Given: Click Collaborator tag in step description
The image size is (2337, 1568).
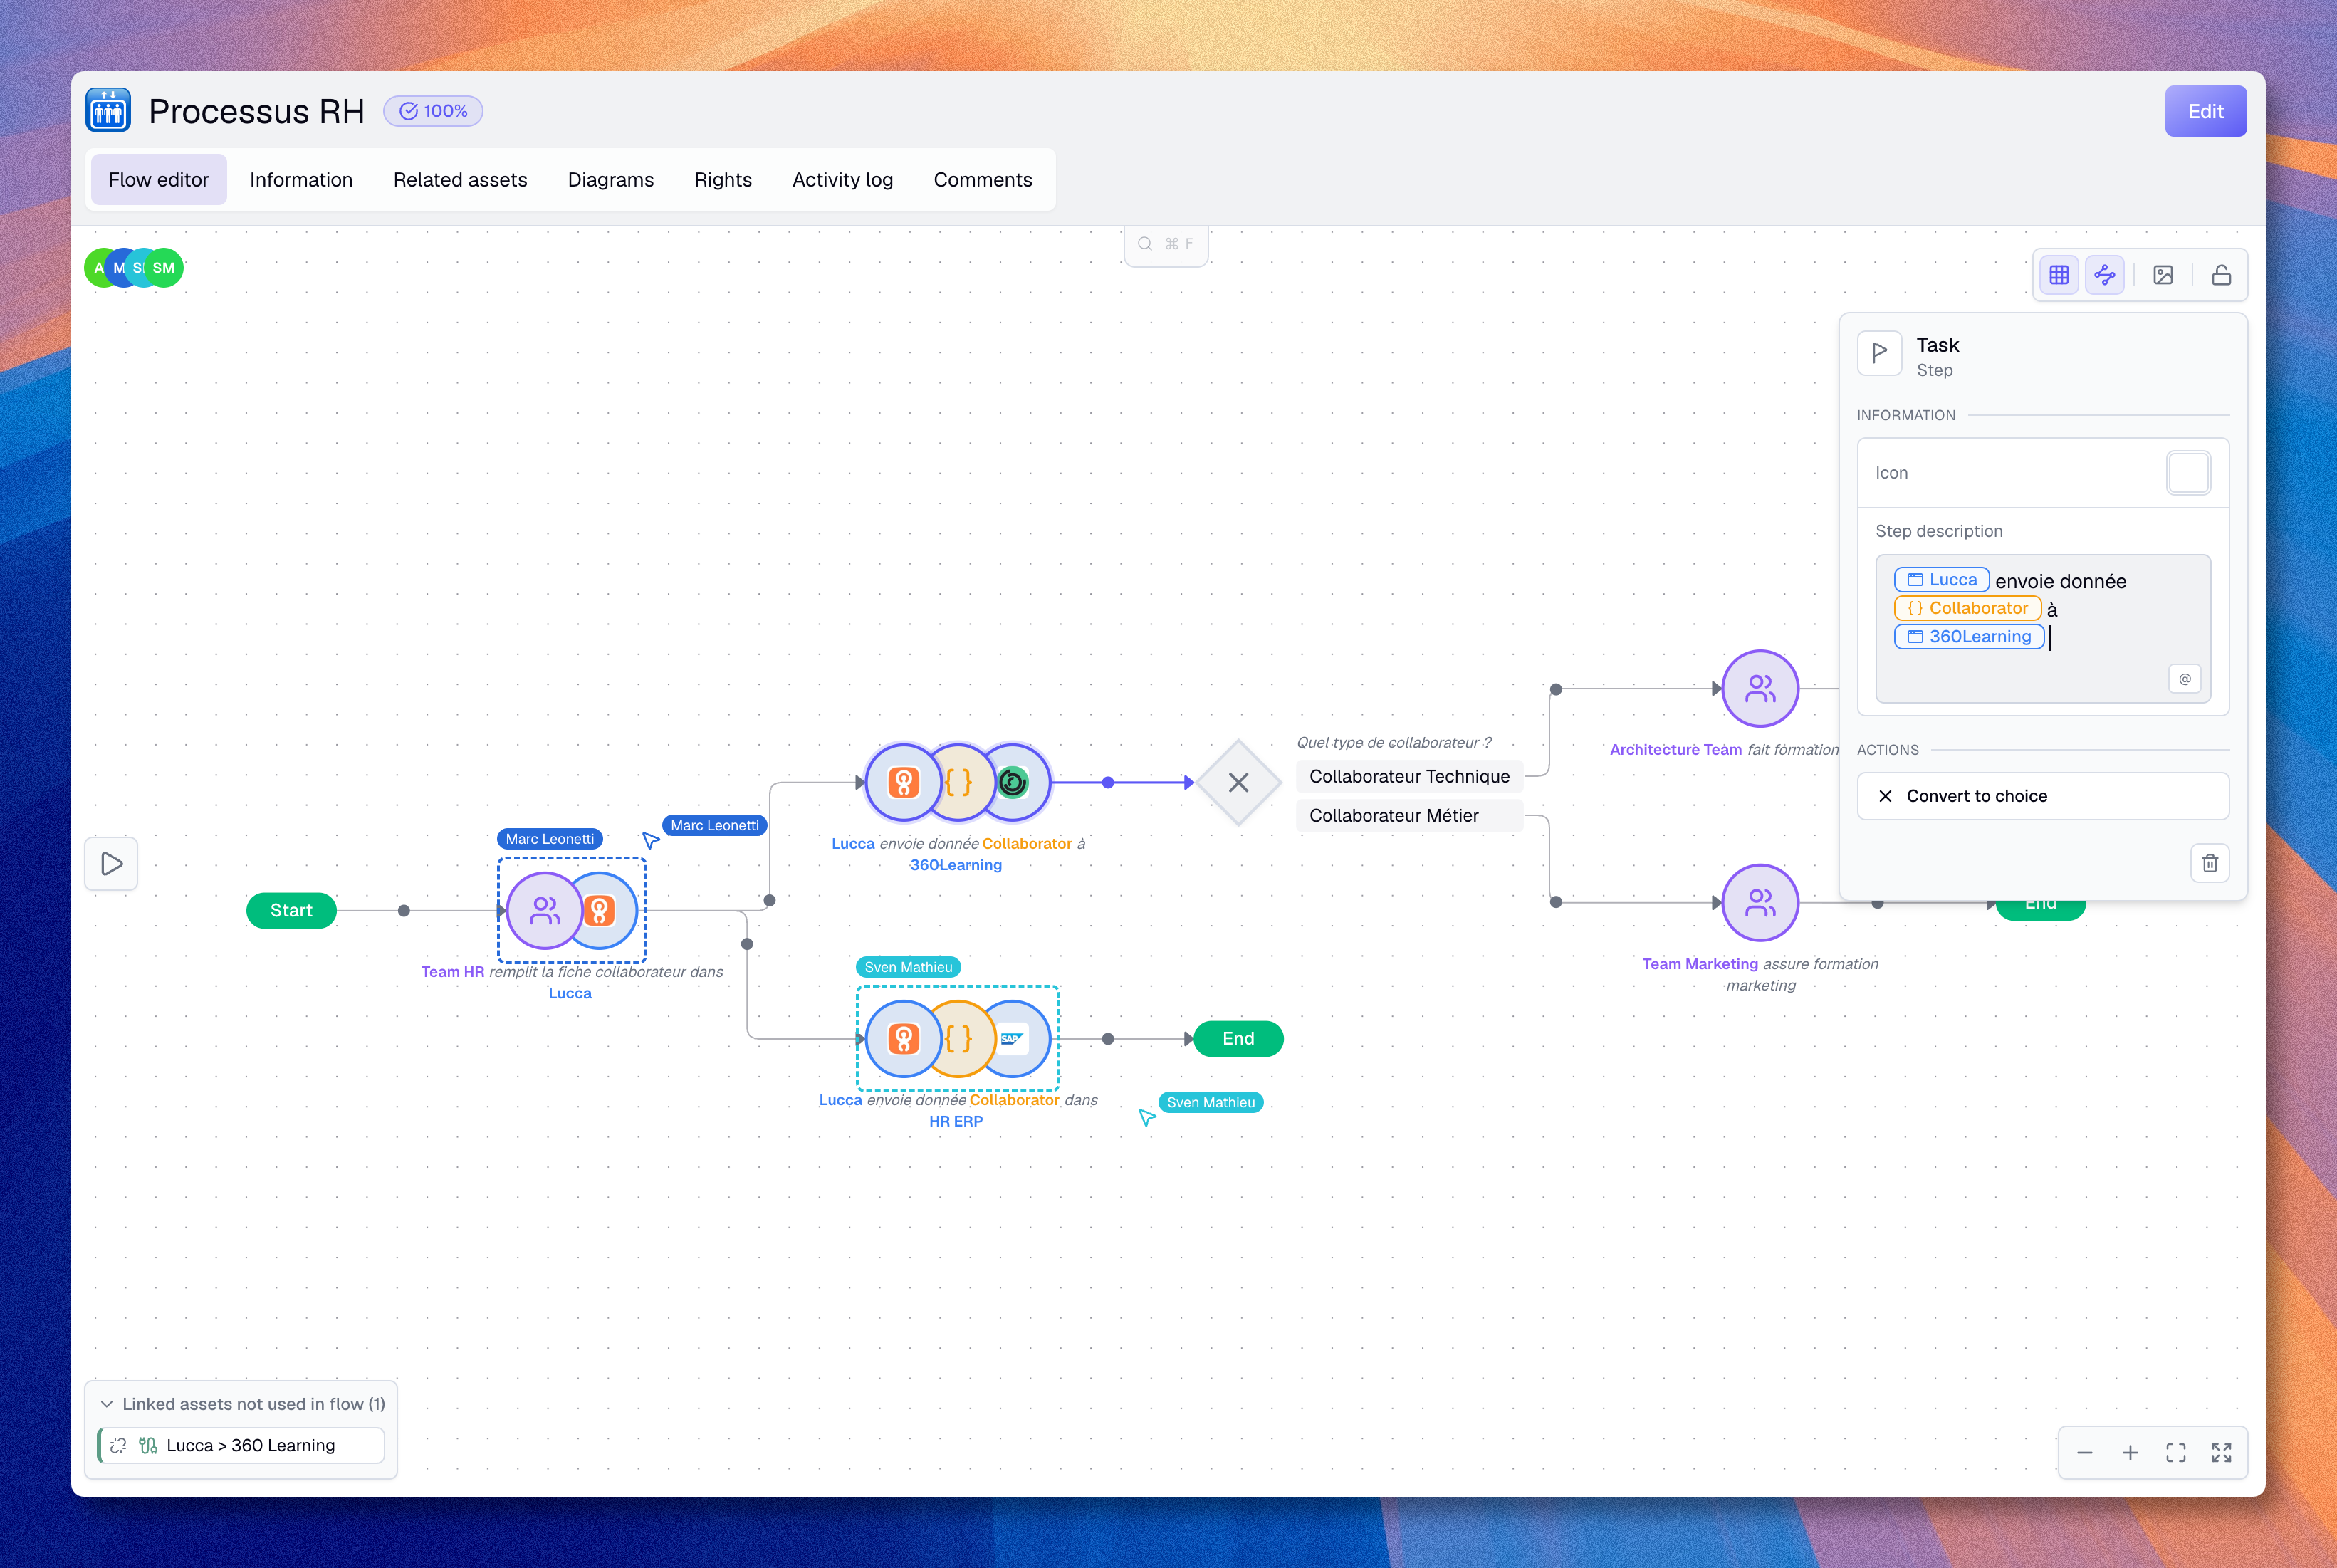Looking at the screenshot, I should tap(1967, 608).
